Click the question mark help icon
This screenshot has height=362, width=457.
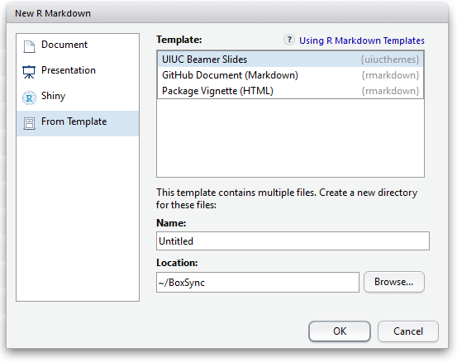pos(289,40)
